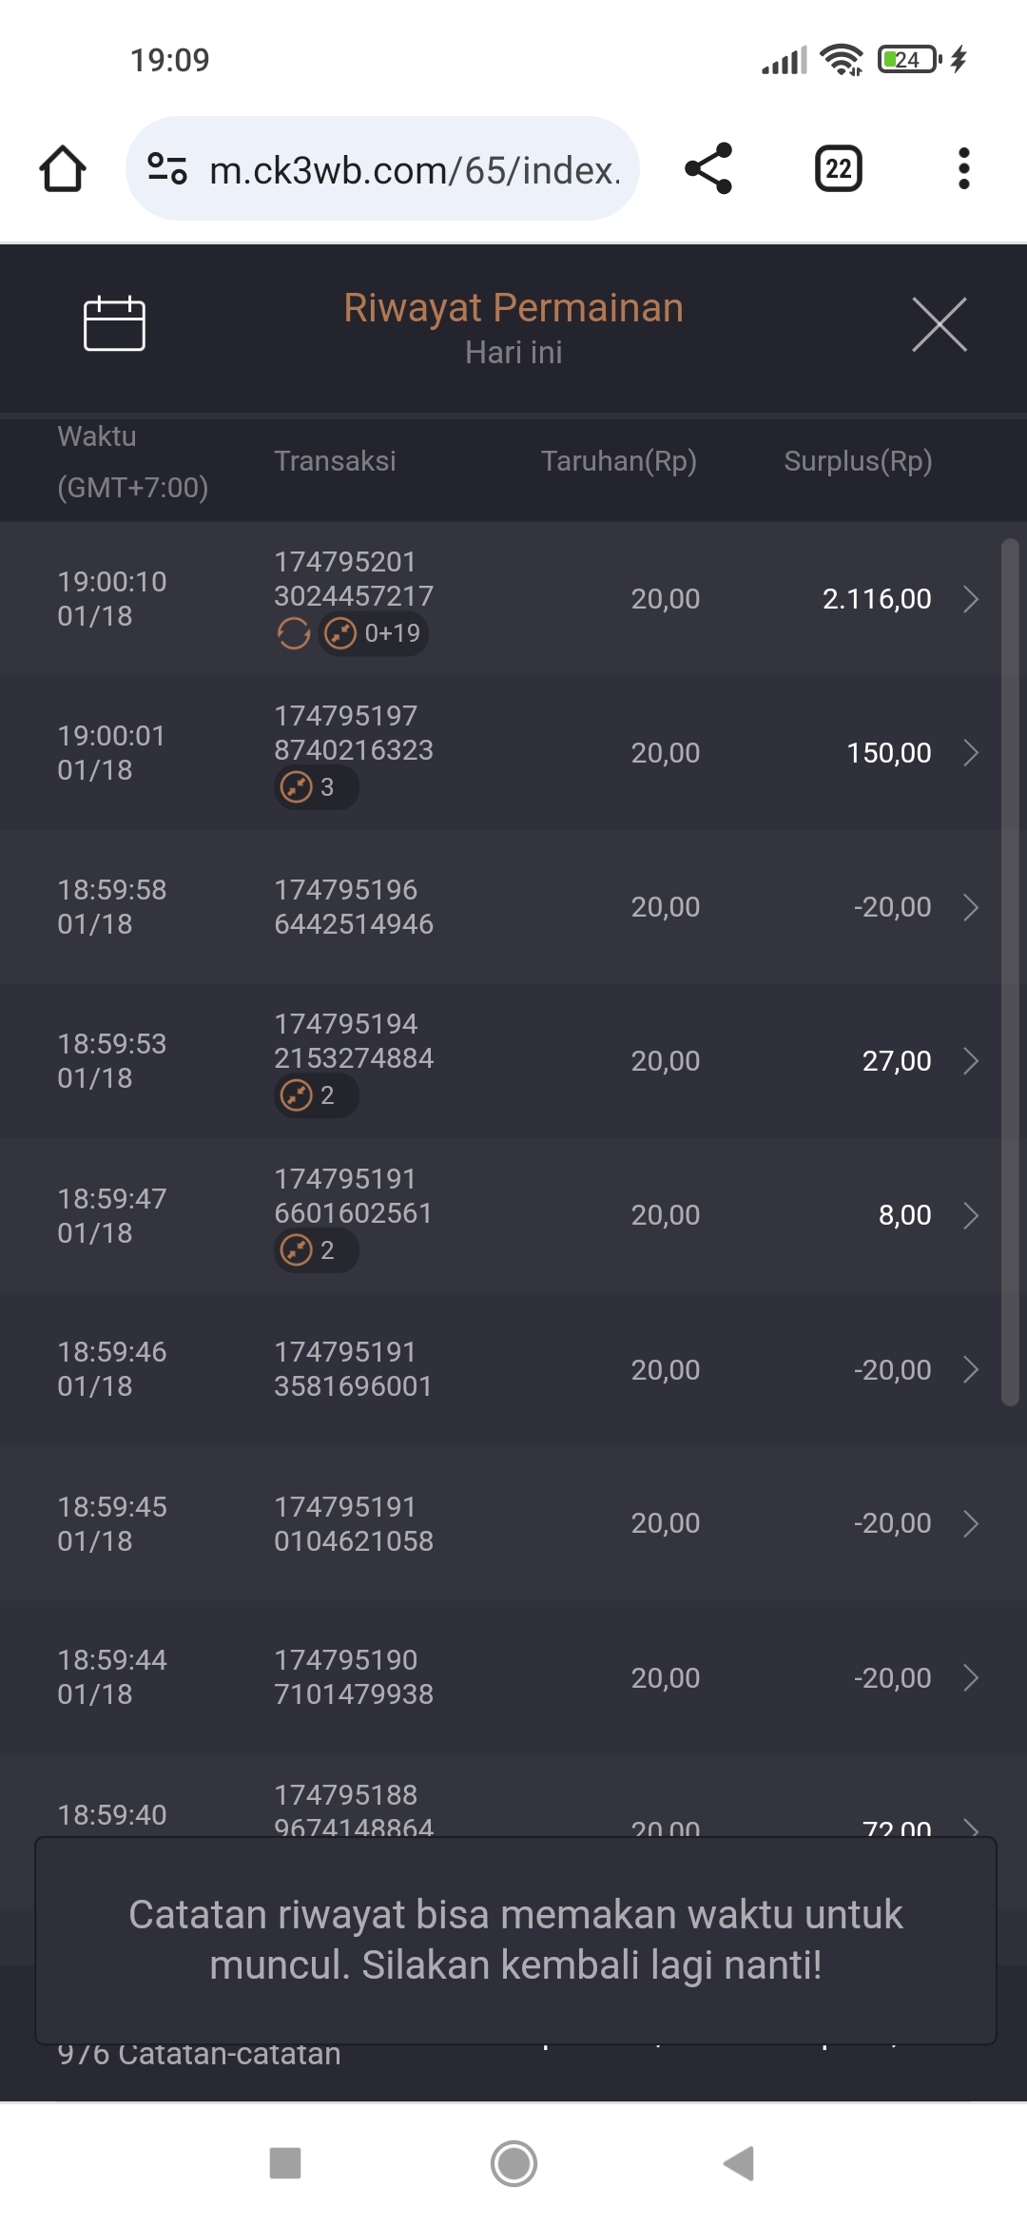
Task: Click the 0+19 free spin badge
Action: [x=374, y=633]
